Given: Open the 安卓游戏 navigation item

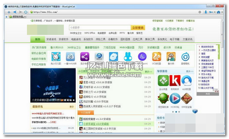Looking at the screenshot, I should point(51,39).
